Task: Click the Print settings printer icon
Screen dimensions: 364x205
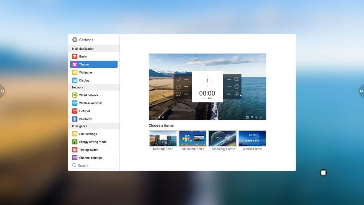Action: pyautogui.click(x=75, y=134)
